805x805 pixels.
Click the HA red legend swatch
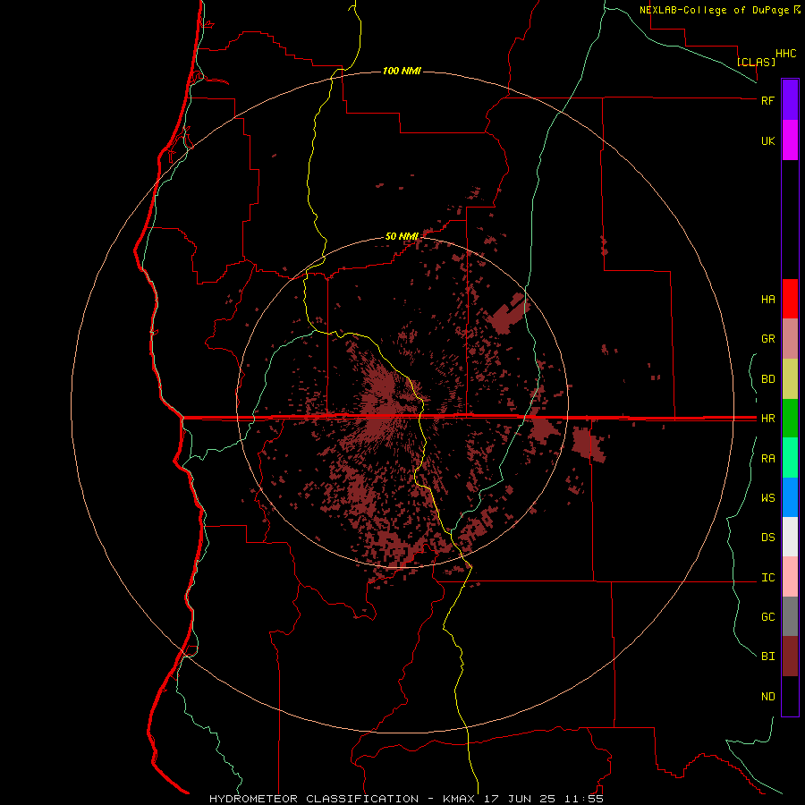790,299
